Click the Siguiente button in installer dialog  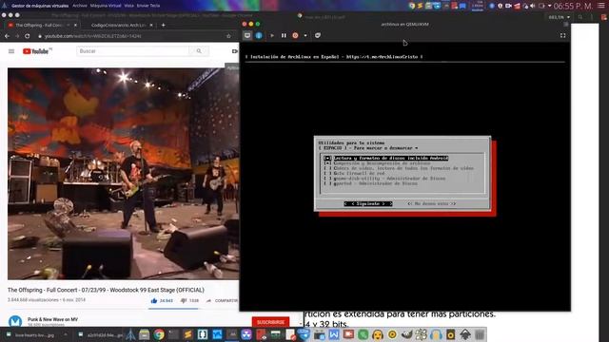click(x=368, y=203)
